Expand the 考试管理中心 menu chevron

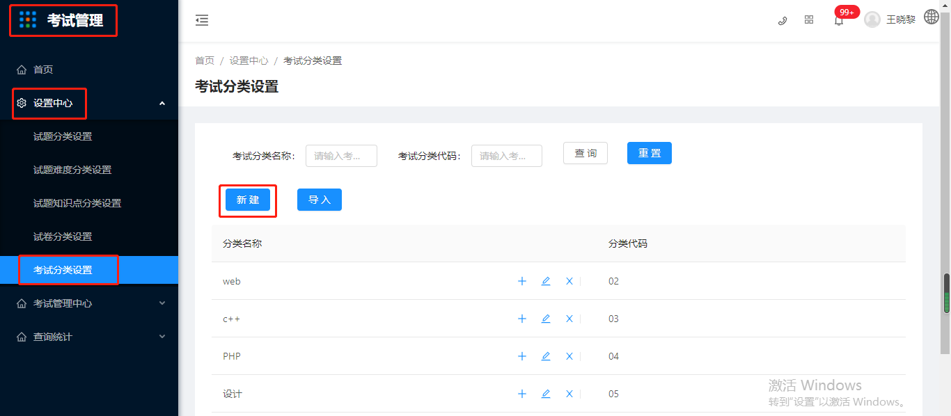tap(162, 303)
